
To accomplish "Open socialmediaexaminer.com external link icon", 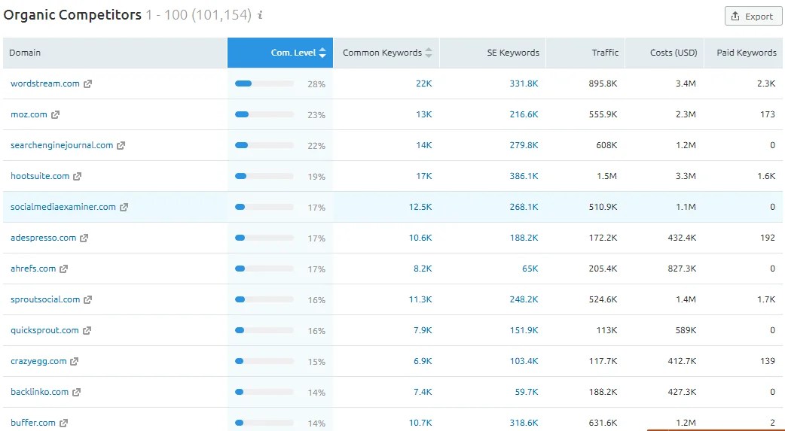I will [x=124, y=207].
